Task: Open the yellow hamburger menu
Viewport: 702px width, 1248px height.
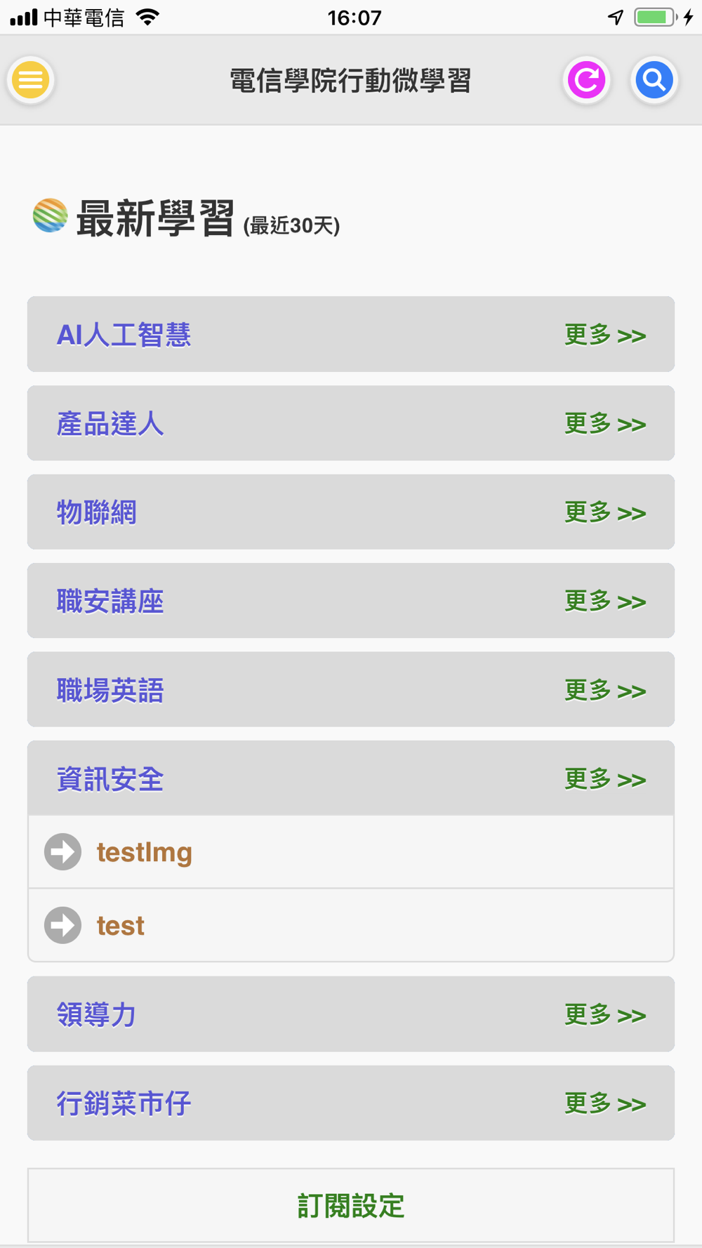Action: tap(31, 80)
